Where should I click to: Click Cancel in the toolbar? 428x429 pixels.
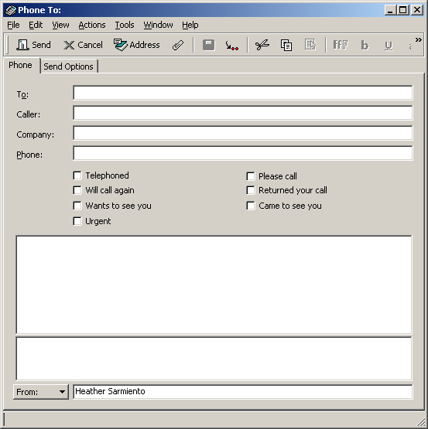point(83,45)
